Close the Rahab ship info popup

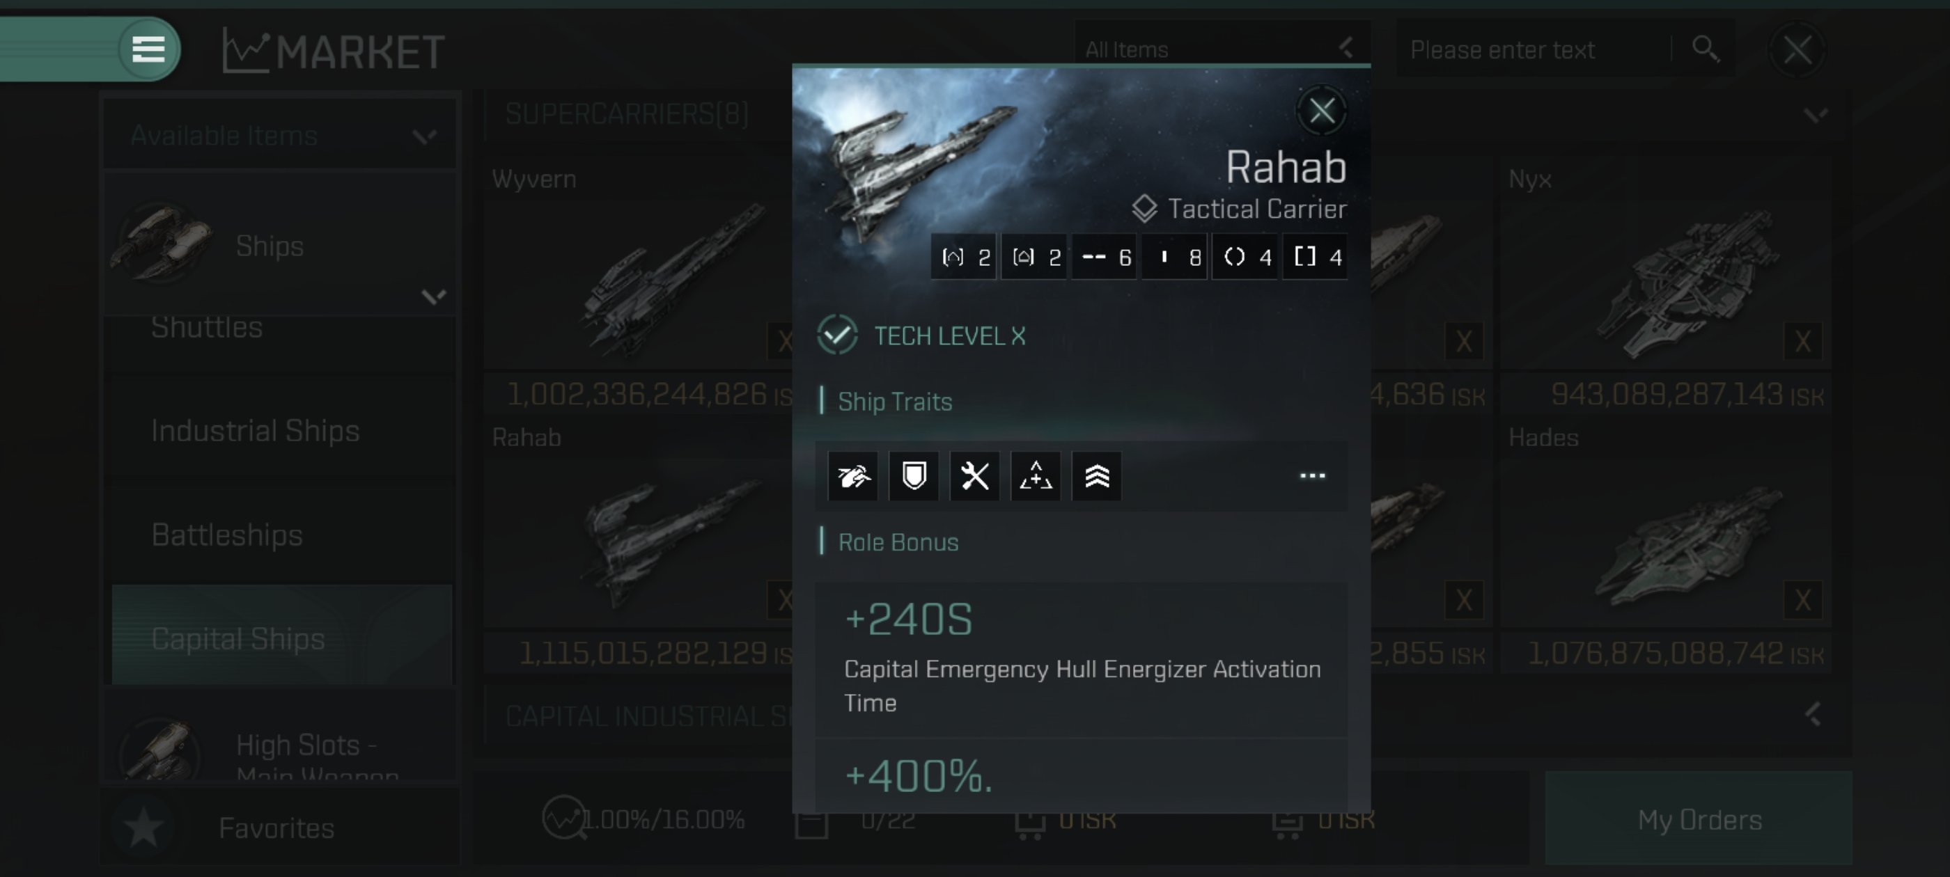coord(1322,111)
